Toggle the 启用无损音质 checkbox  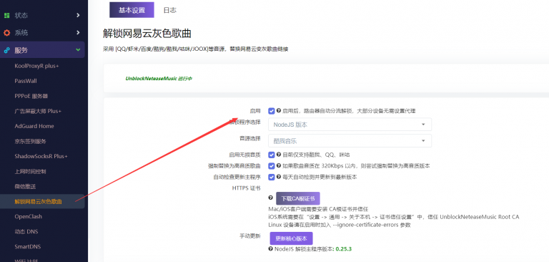[x=272, y=155]
